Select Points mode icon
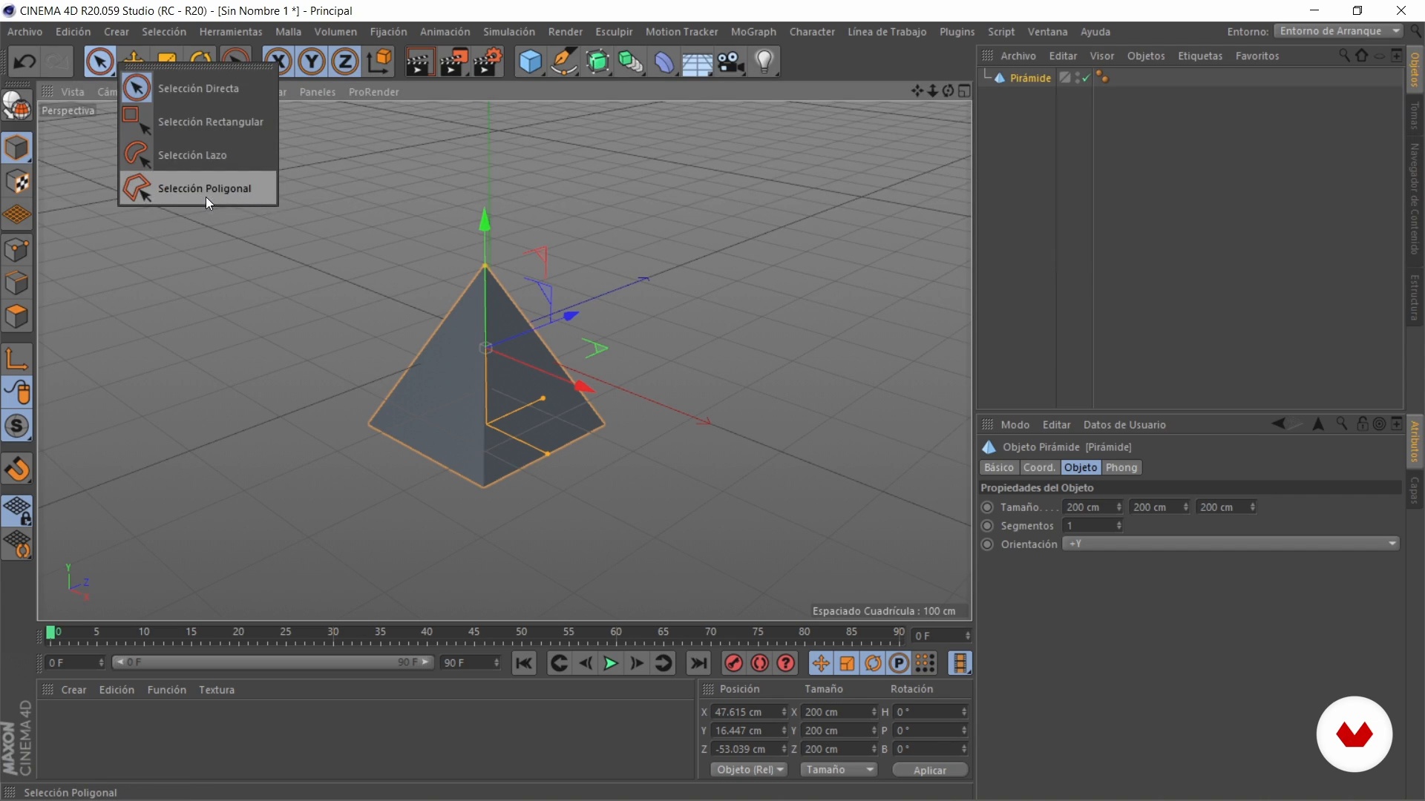This screenshot has height=801, width=1425. pos(16,250)
